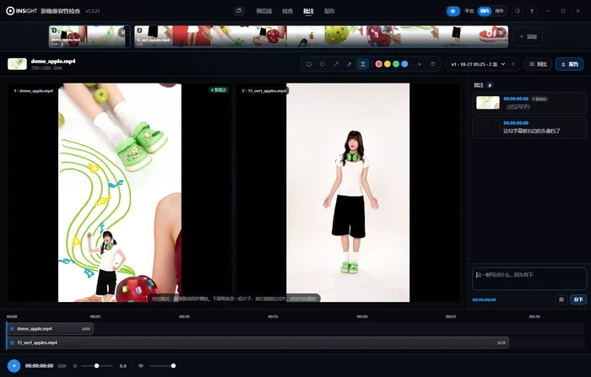Click the demo_apple.mp4 video viewer
591x377 pixels.
(120, 192)
